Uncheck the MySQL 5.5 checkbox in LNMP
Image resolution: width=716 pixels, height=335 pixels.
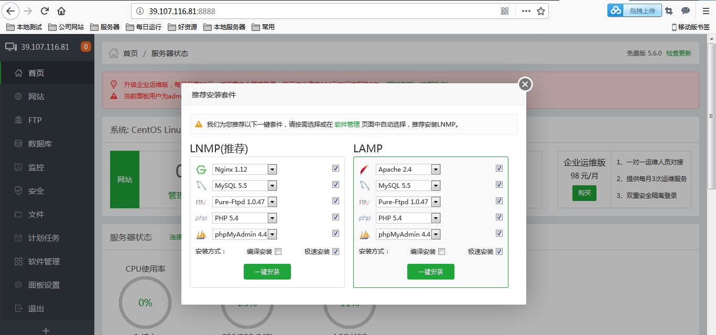click(x=335, y=185)
